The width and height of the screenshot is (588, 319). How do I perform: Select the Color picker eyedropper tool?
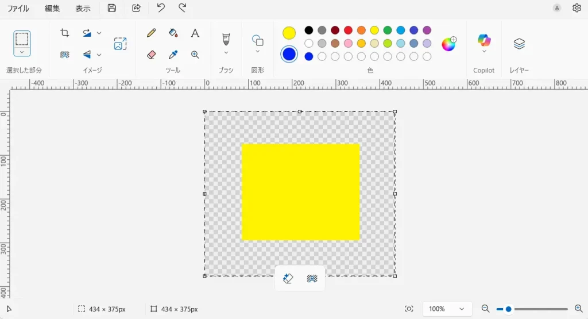click(x=173, y=55)
